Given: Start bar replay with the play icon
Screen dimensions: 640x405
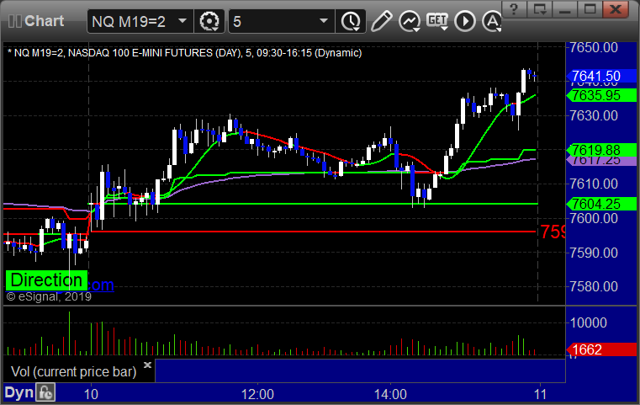Looking at the screenshot, I should (465, 21).
